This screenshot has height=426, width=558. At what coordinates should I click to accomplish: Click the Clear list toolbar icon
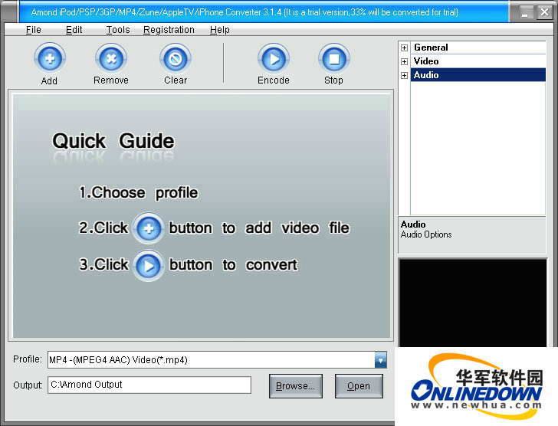pyautogui.click(x=175, y=59)
